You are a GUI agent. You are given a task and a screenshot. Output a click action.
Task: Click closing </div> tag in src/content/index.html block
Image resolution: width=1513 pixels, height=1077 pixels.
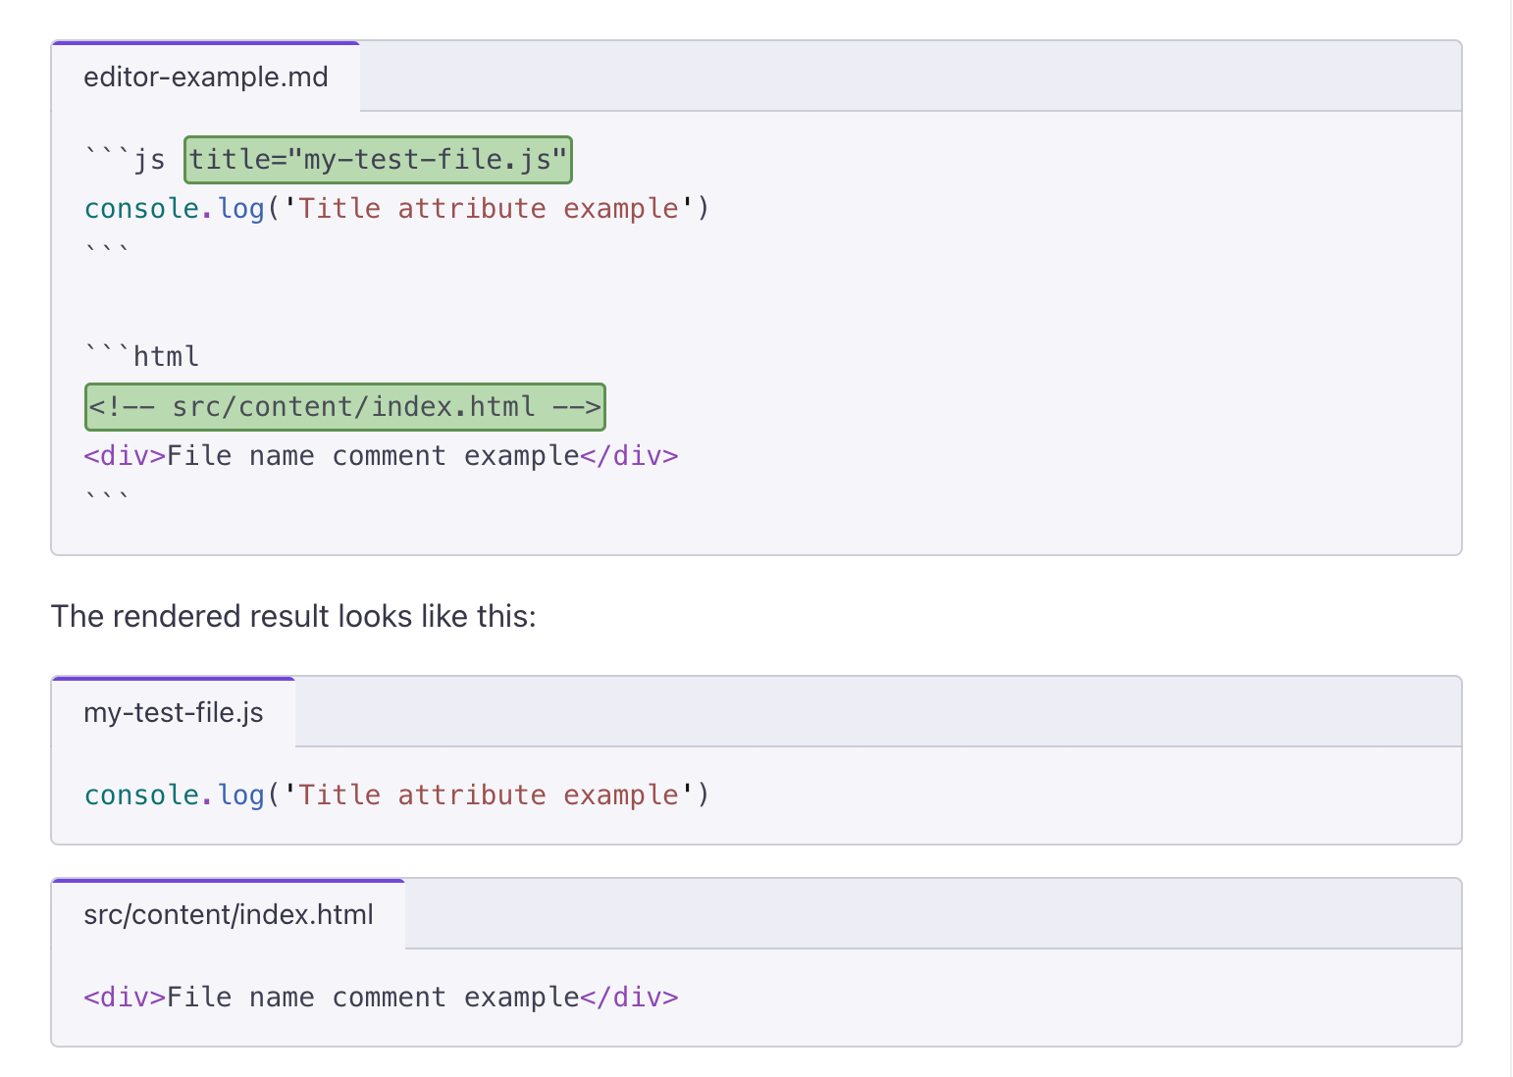point(629,998)
